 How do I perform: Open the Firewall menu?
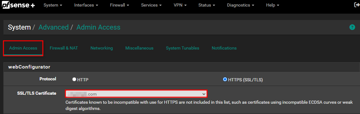[119, 5]
